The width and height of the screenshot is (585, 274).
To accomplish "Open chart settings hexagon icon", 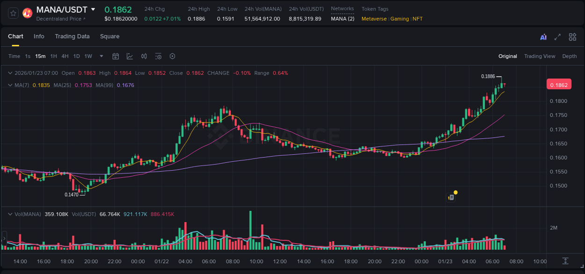I will (172, 56).
